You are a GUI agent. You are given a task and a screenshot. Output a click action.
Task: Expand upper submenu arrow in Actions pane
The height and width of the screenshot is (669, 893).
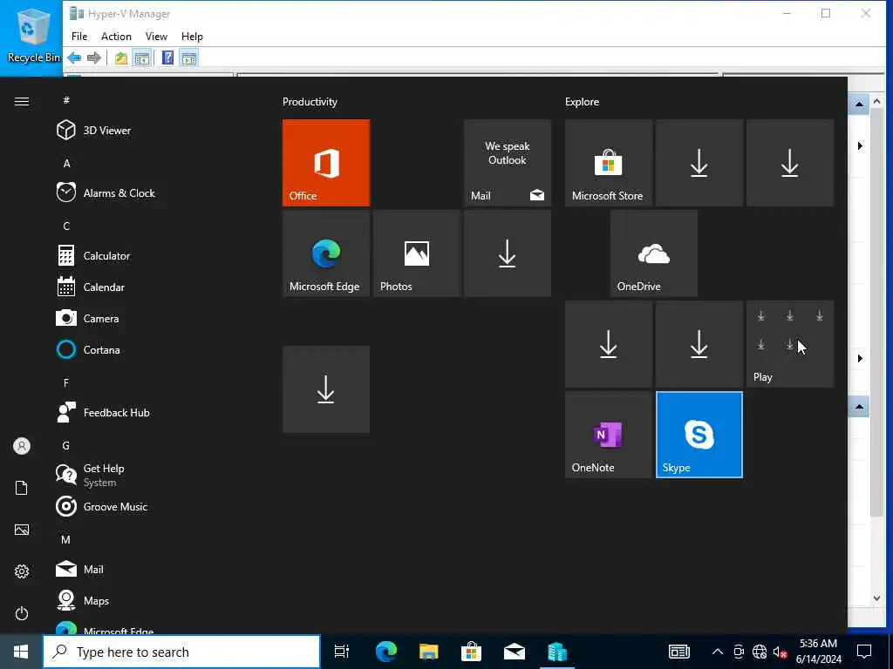click(x=860, y=146)
